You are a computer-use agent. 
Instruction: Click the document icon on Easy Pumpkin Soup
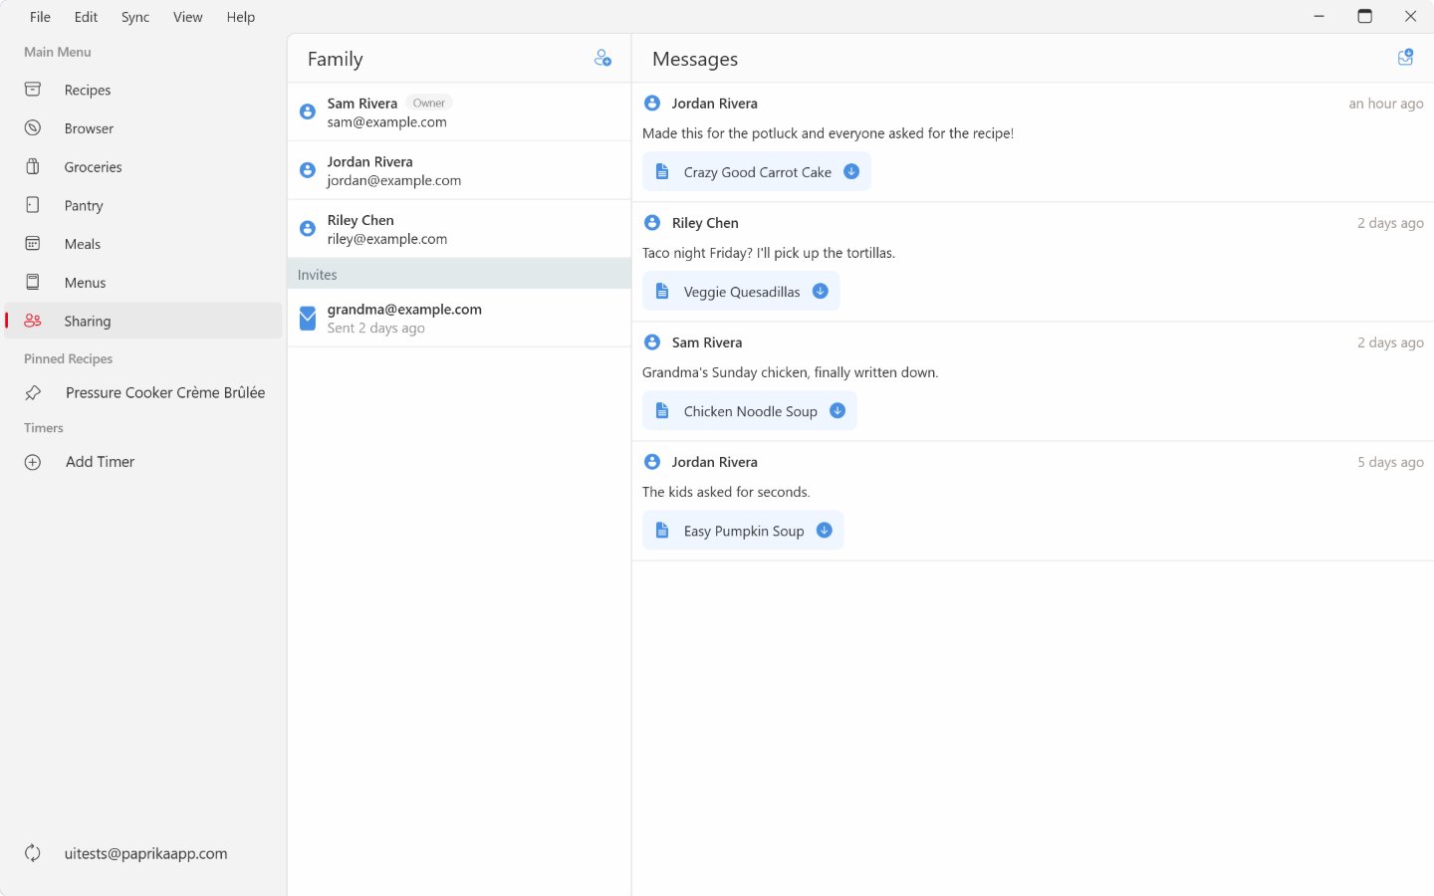tap(662, 531)
